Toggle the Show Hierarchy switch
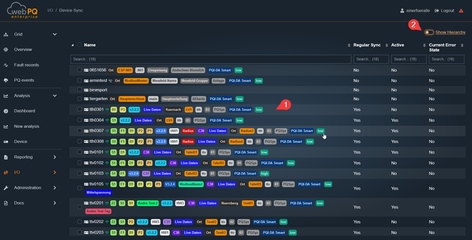The height and width of the screenshot is (240, 472). [429, 32]
